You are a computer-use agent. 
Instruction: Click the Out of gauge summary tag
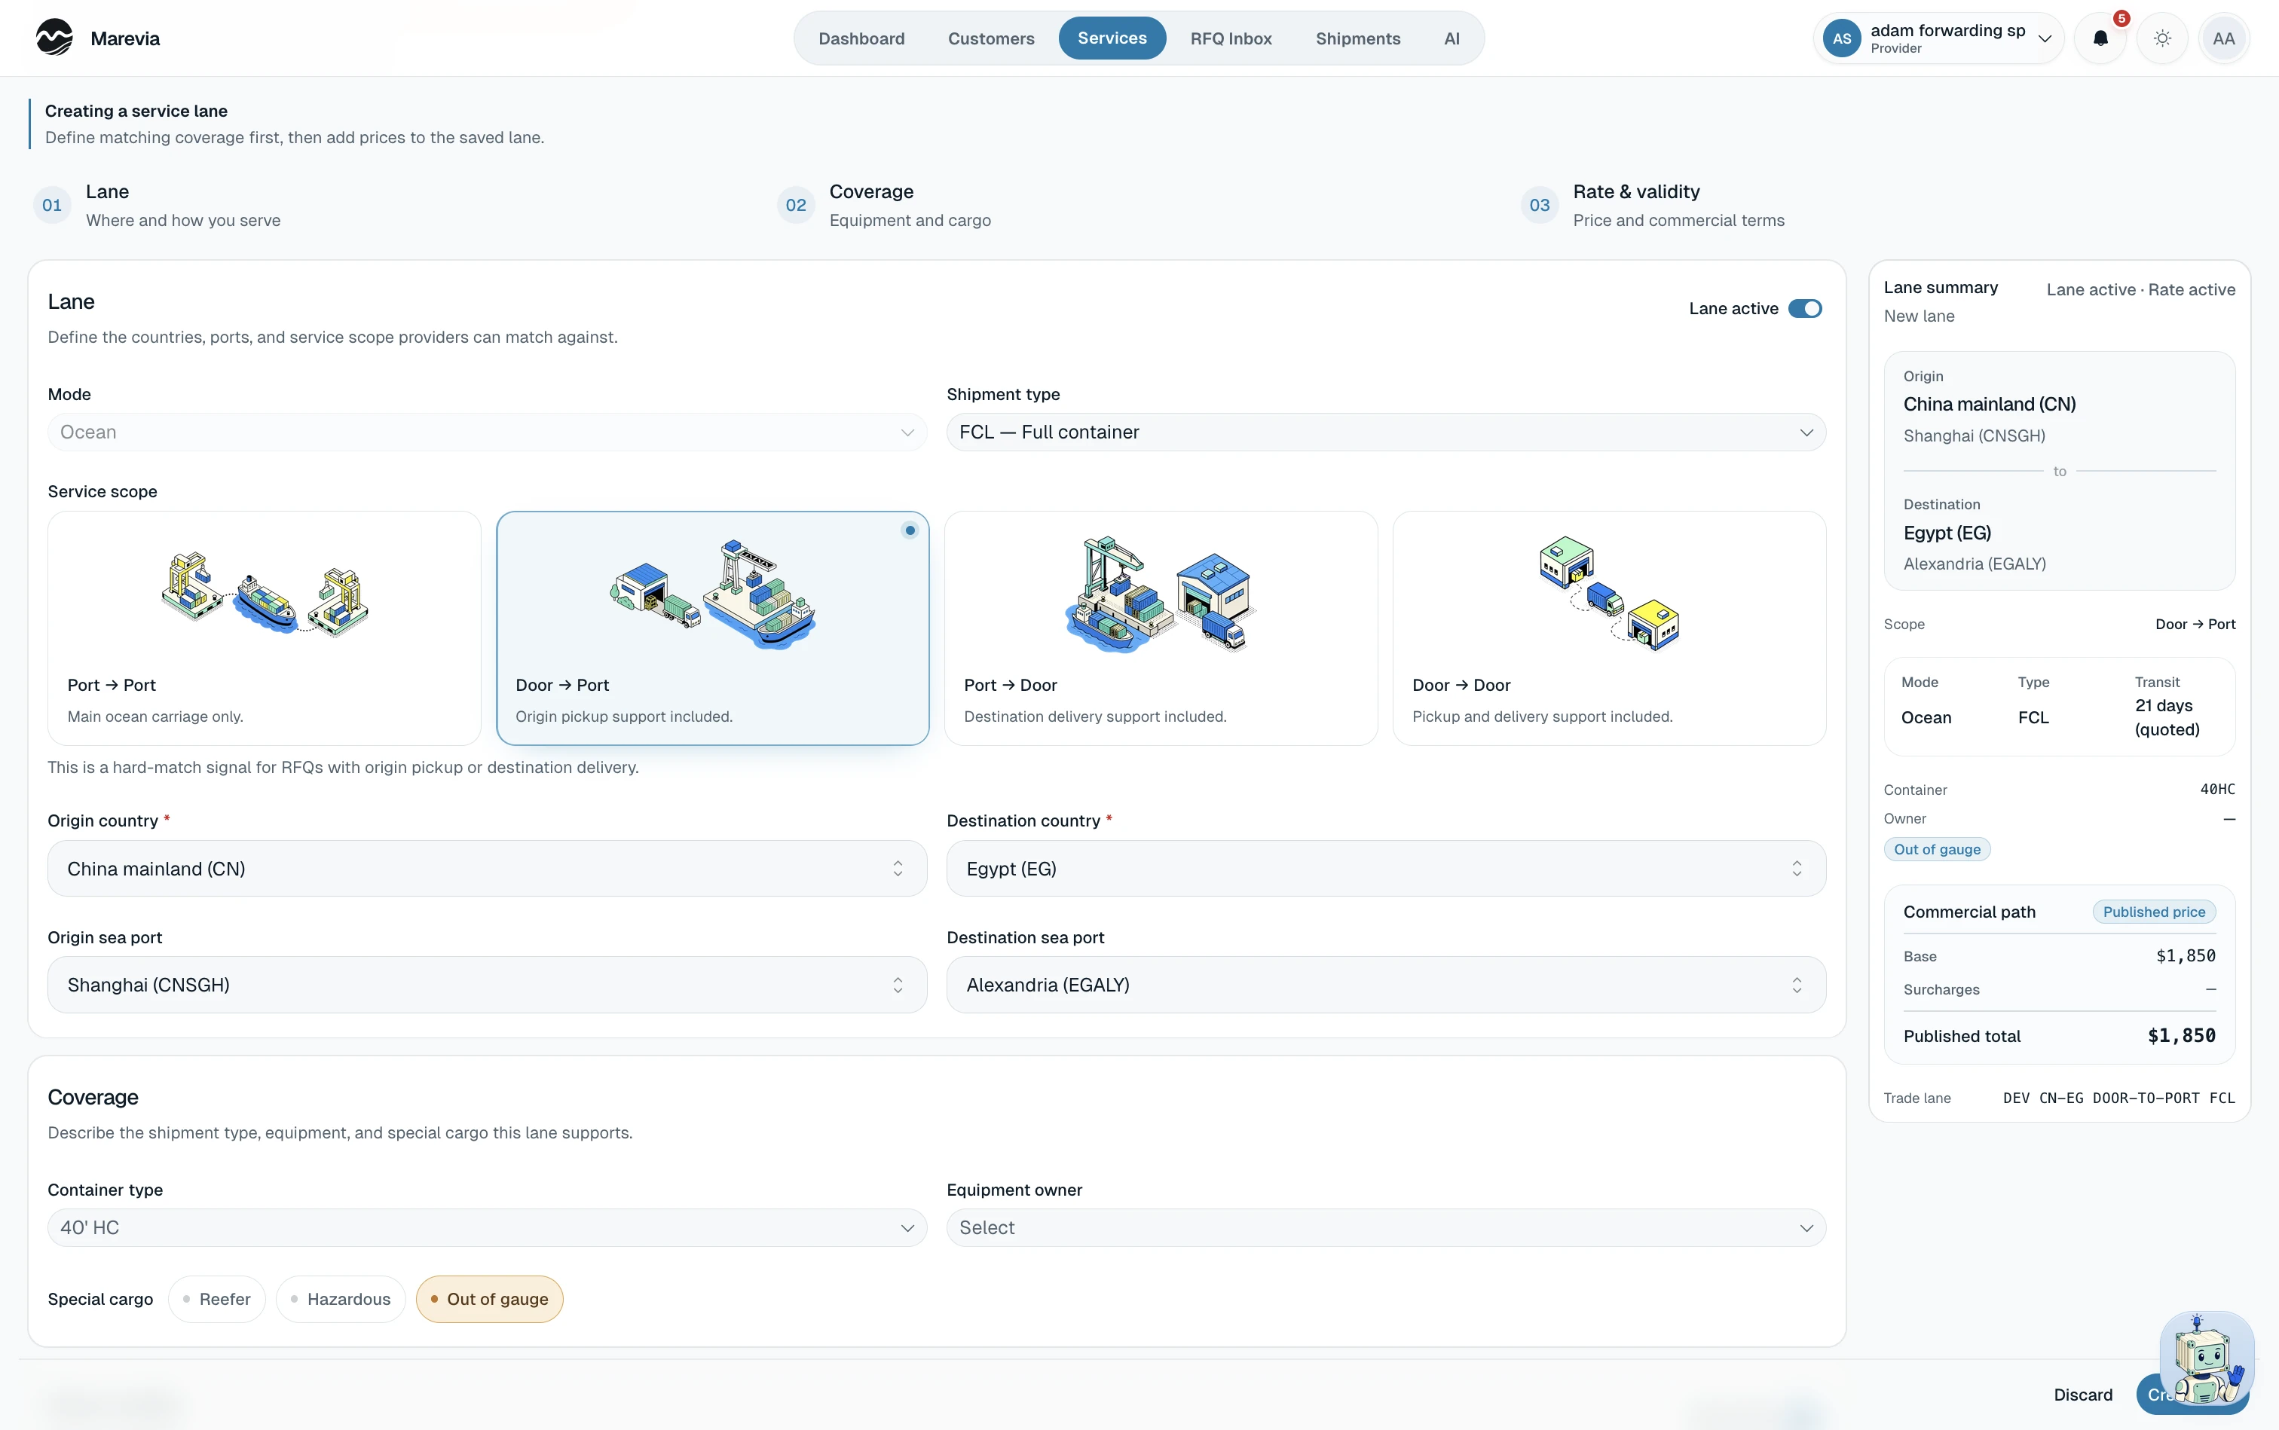click(1937, 849)
